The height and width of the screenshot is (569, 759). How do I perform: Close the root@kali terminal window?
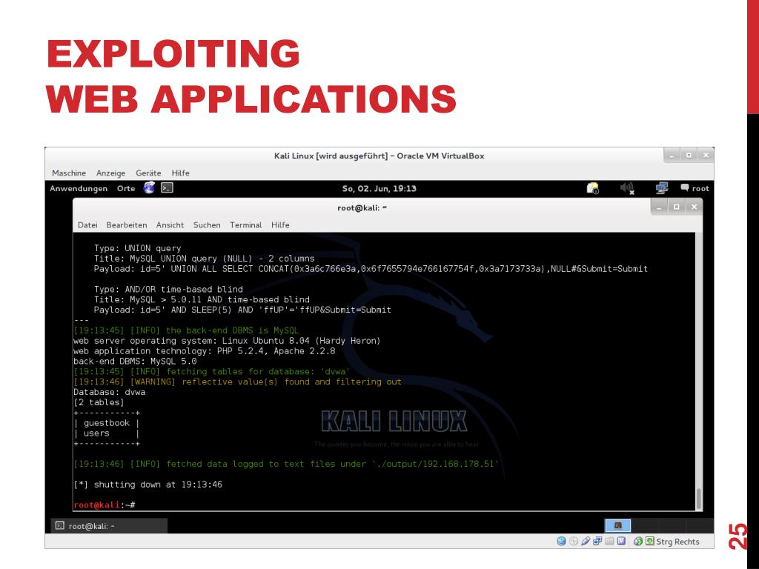(x=694, y=207)
